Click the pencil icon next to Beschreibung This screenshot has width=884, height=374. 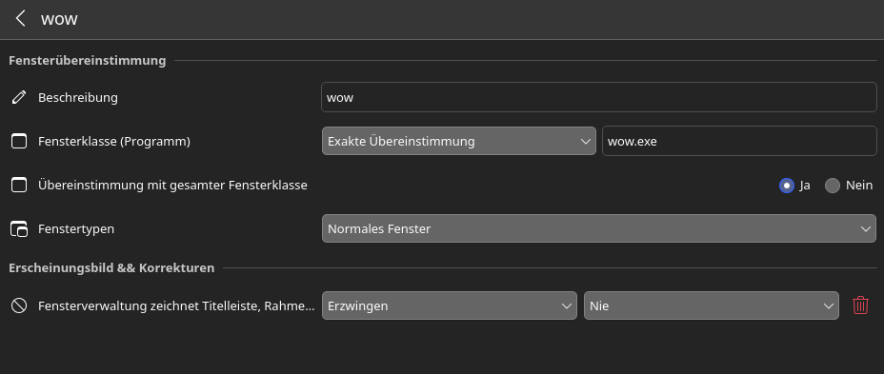coord(19,97)
